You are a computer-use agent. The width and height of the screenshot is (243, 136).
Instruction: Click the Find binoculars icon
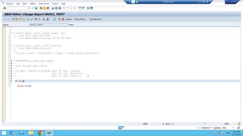(x=56, y=8)
